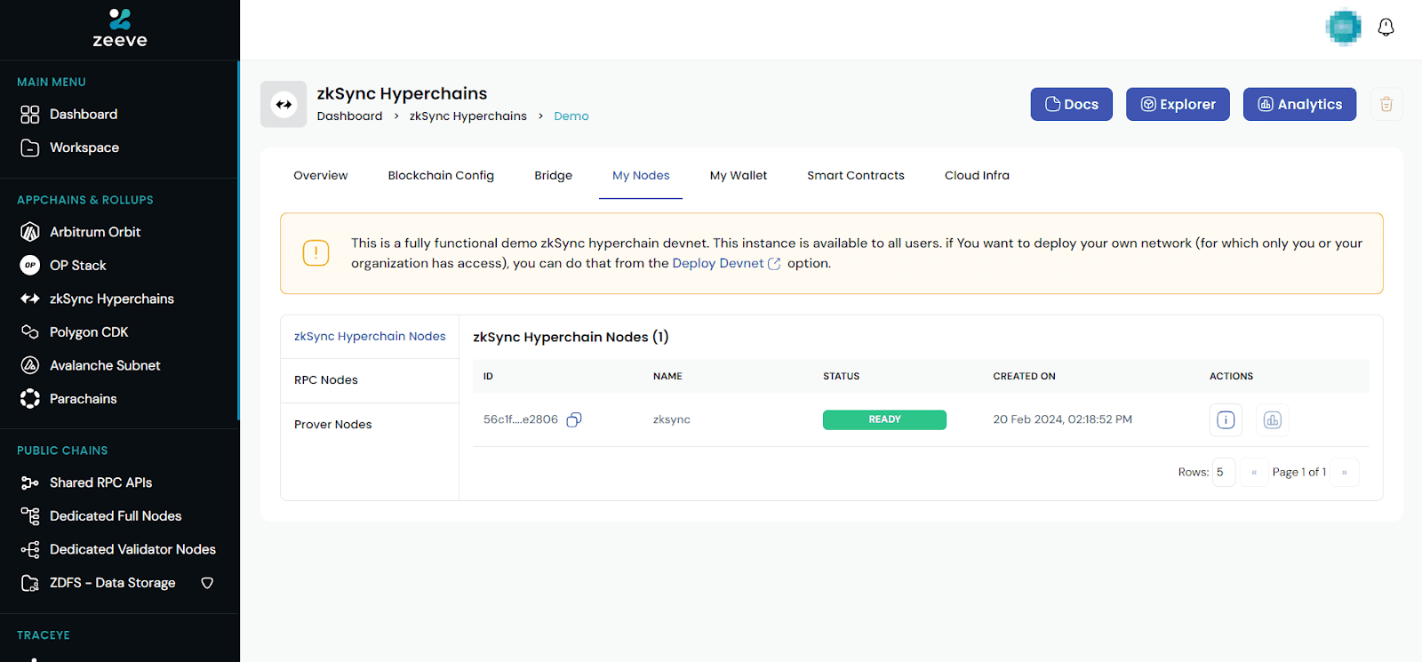
Task: Open zkSync Hyperchains sidebar item
Action: click(x=112, y=299)
